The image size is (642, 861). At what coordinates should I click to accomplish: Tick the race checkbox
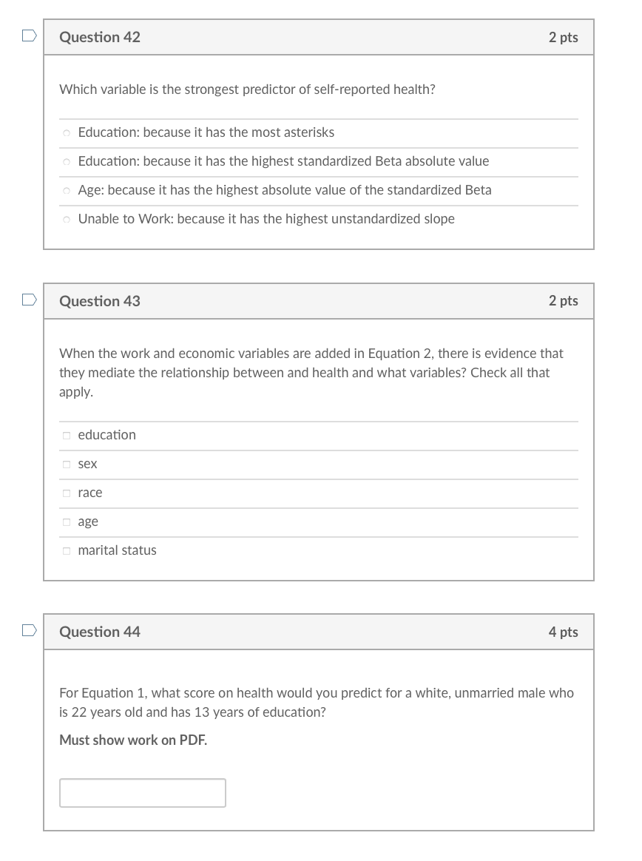pyautogui.click(x=67, y=493)
